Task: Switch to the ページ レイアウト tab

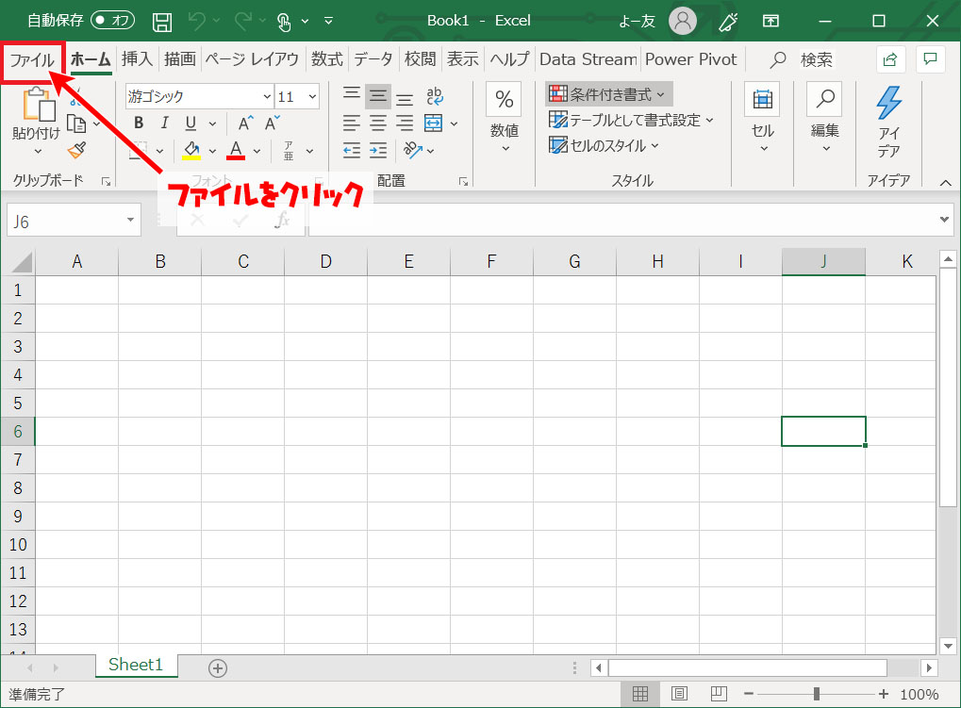Action: (x=252, y=58)
